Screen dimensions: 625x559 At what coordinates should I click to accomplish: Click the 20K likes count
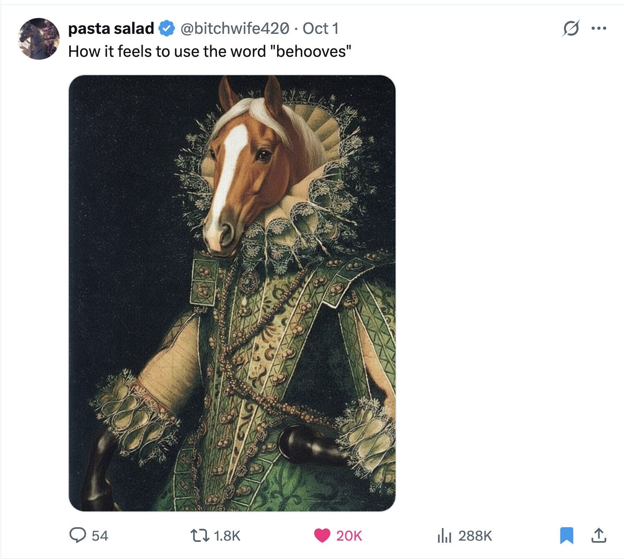(349, 536)
